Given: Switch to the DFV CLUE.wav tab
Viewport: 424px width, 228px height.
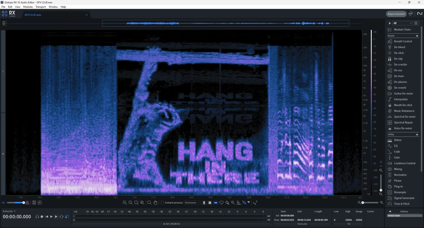Looking at the screenshot, I should point(33,14).
